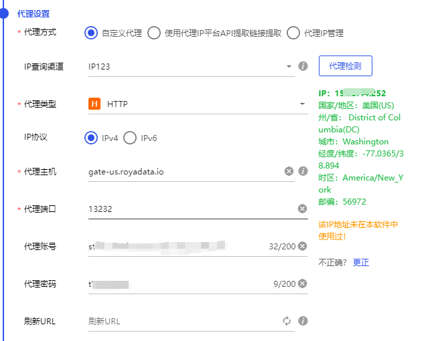Click info icon beside 刷新URL field
The width and height of the screenshot is (428, 341).
303,321
